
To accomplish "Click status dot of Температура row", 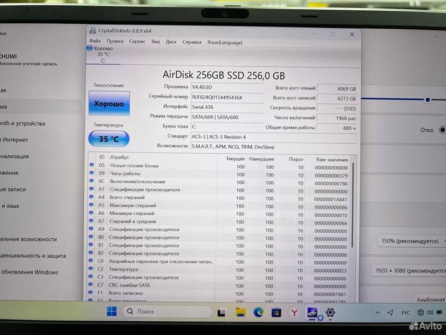I will (91, 269).
